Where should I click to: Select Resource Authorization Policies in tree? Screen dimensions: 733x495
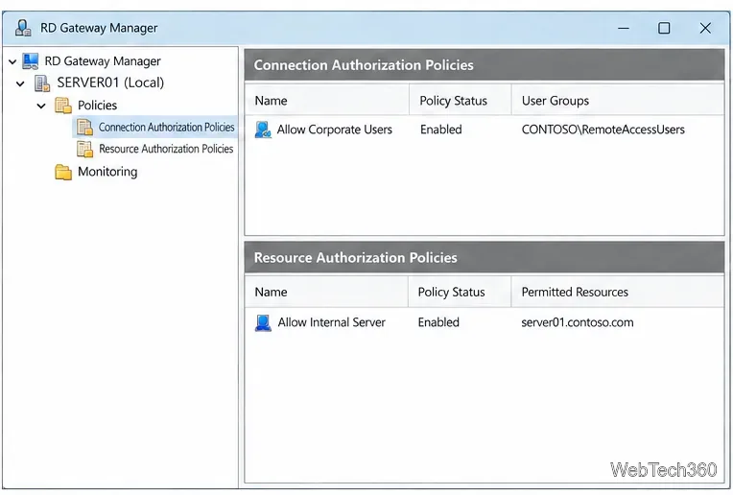coord(166,149)
